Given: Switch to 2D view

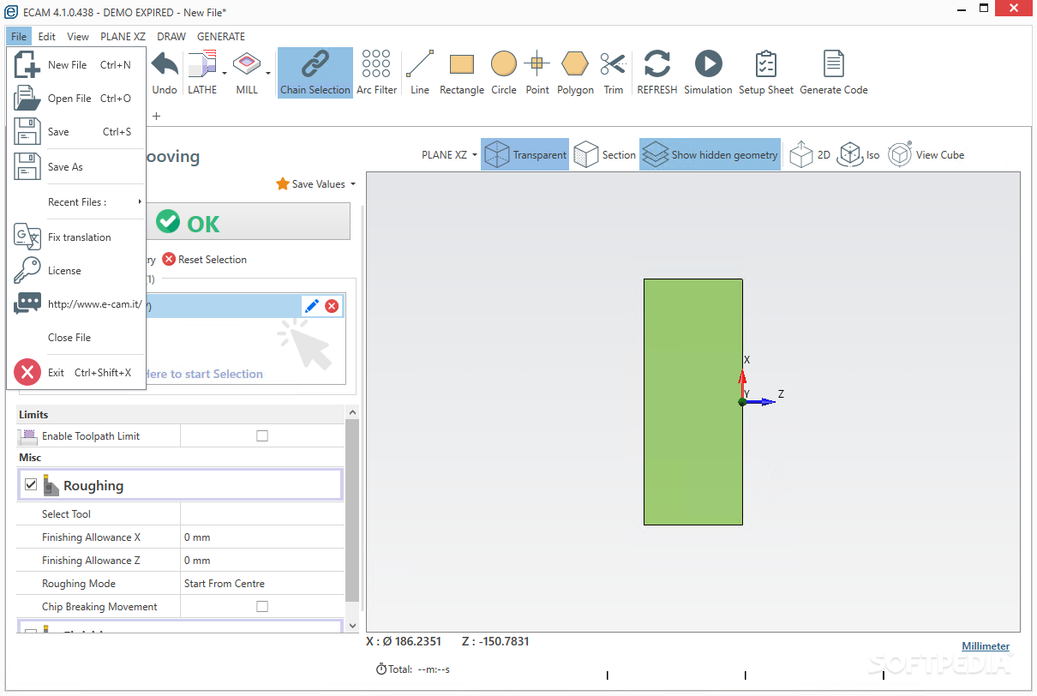Looking at the screenshot, I should tap(810, 155).
